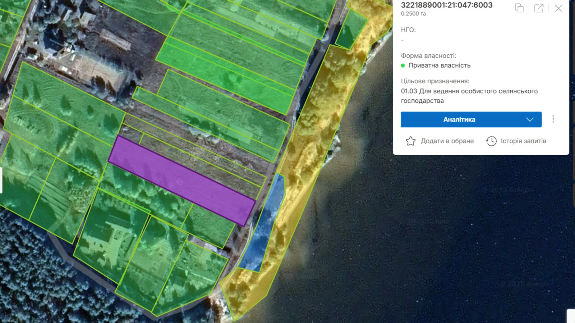Screen dimensions: 575x323
Task: Click the white handle on the left edge
Action: (1, 180)
